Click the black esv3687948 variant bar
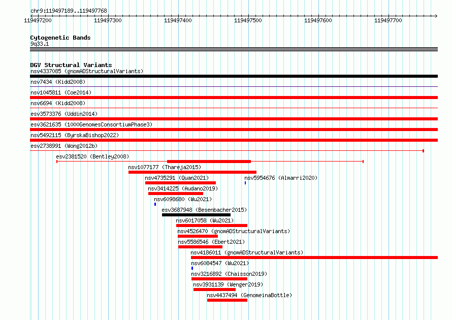The width and height of the screenshot is (452, 320). [x=197, y=215]
